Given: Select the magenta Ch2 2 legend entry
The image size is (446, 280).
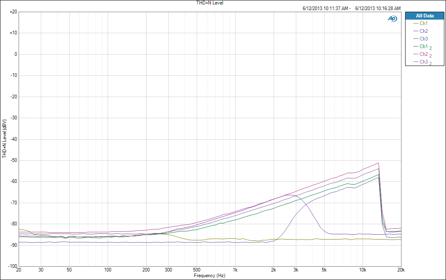Looking at the screenshot, I should [x=423, y=54].
